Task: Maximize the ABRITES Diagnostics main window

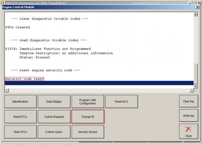Action: (194, 3)
